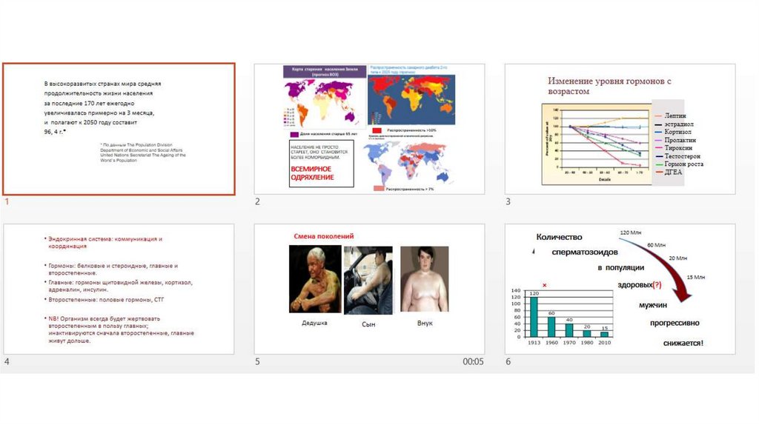Click the photo labeled Внук
The image size is (759, 425).
click(424, 278)
